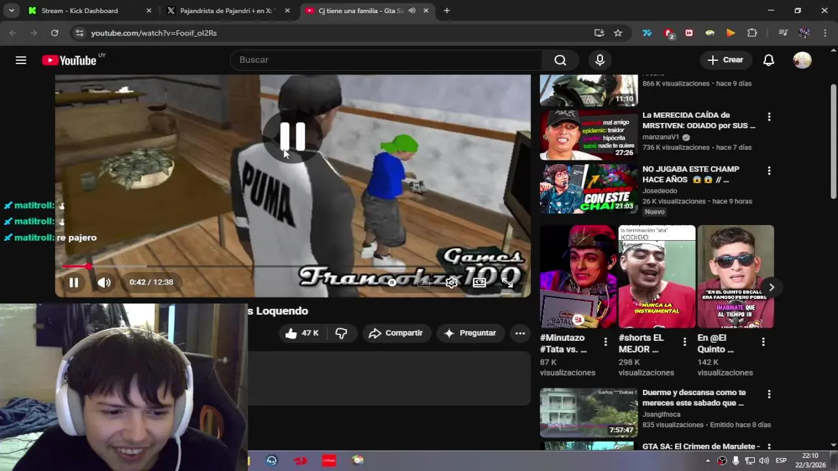The height and width of the screenshot is (471, 838).
Task: Enter fullscreen mode in the player
Action: coord(507,283)
